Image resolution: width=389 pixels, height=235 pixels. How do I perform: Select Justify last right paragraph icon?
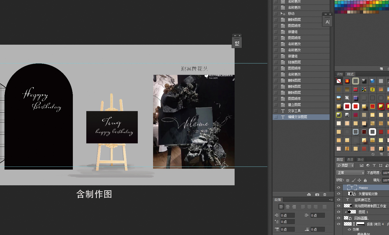(316, 206)
